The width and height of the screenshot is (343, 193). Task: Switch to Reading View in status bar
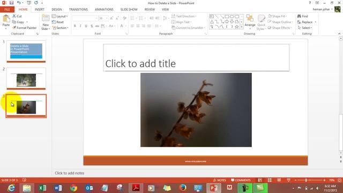pyautogui.click(x=279, y=180)
